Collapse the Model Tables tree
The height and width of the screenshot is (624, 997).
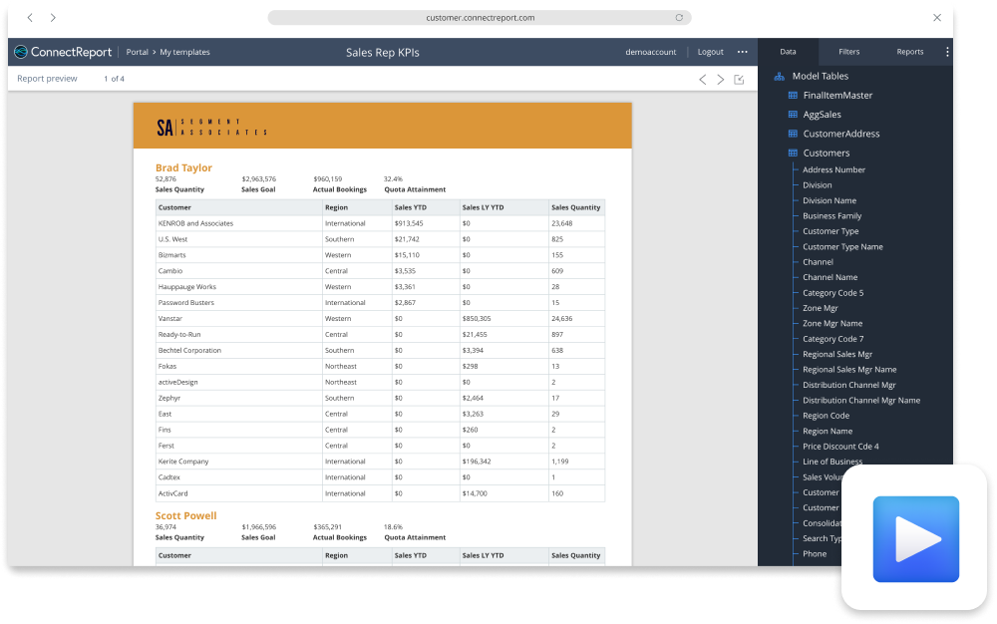pyautogui.click(x=780, y=77)
